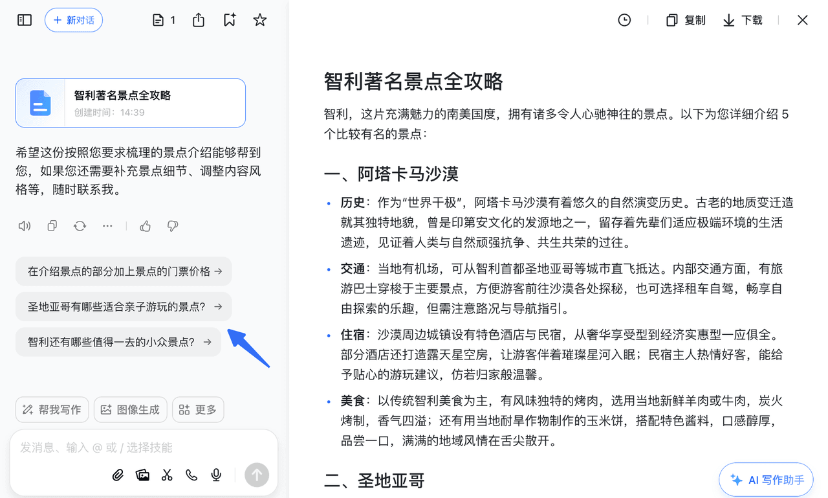The height and width of the screenshot is (498, 828).
Task: Expand the 更多 skills menu
Action: [198, 409]
